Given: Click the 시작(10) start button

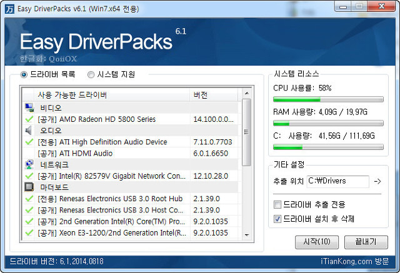Looking at the screenshot, I should pyautogui.click(x=317, y=242).
